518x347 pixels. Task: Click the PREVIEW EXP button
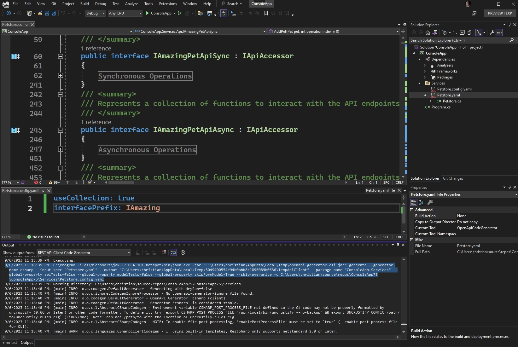click(x=500, y=13)
